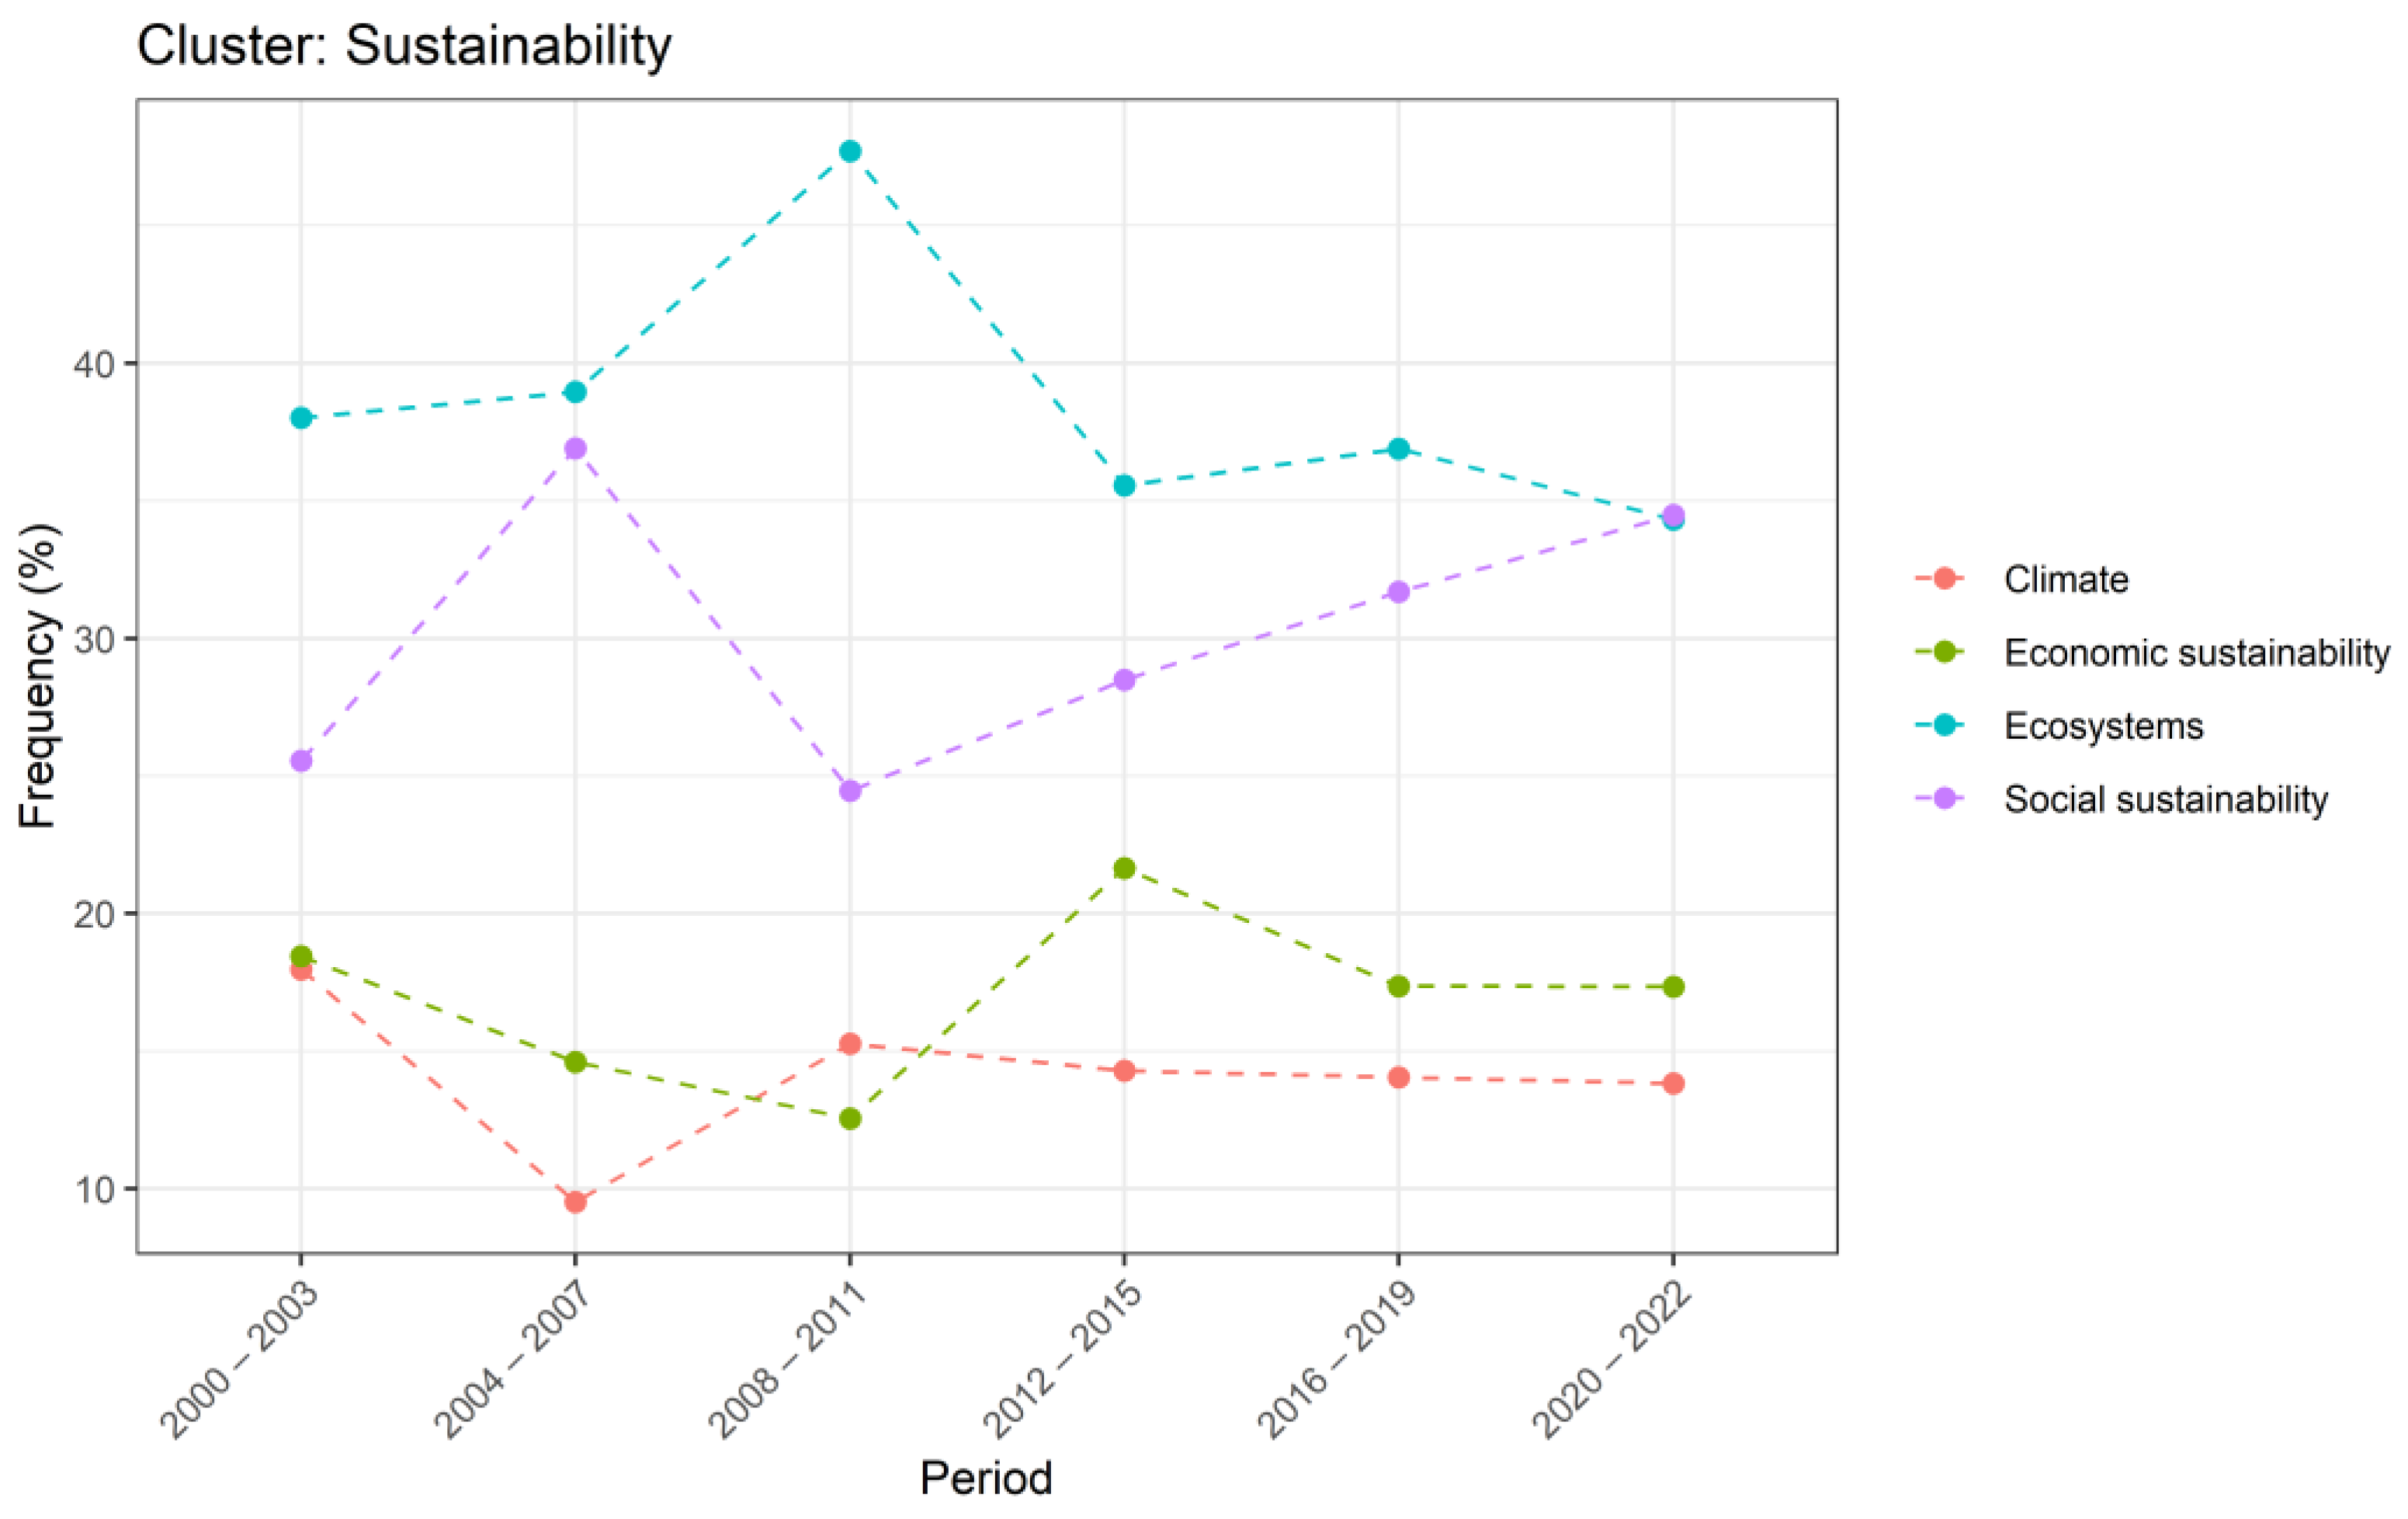The image size is (2408, 1519).
Task: Click the Economic sustainability legend text
Action: tap(2197, 652)
